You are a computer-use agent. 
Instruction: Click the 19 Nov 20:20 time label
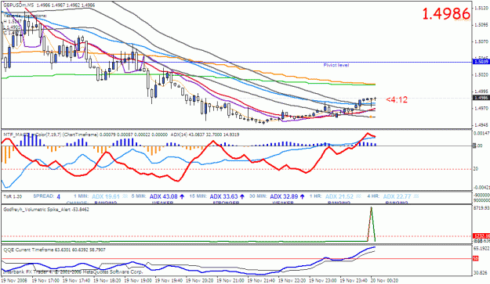click(200, 280)
